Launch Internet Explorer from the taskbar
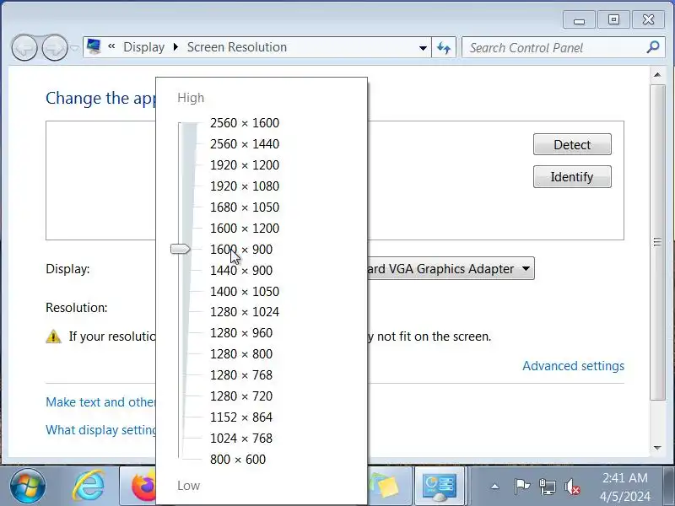The height and width of the screenshot is (506, 675). [x=89, y=487]
